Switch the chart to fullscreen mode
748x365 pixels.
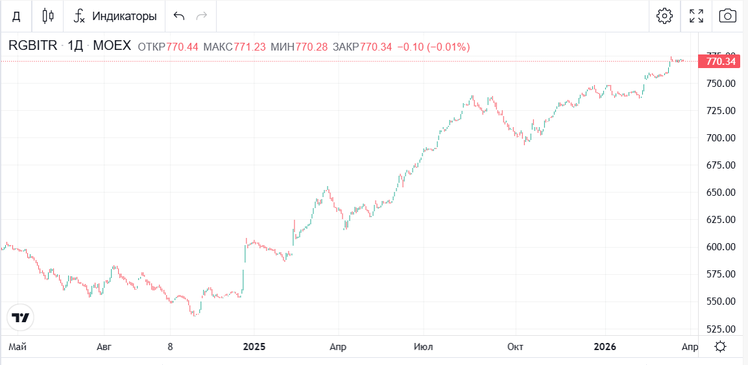tap(696, 16)
